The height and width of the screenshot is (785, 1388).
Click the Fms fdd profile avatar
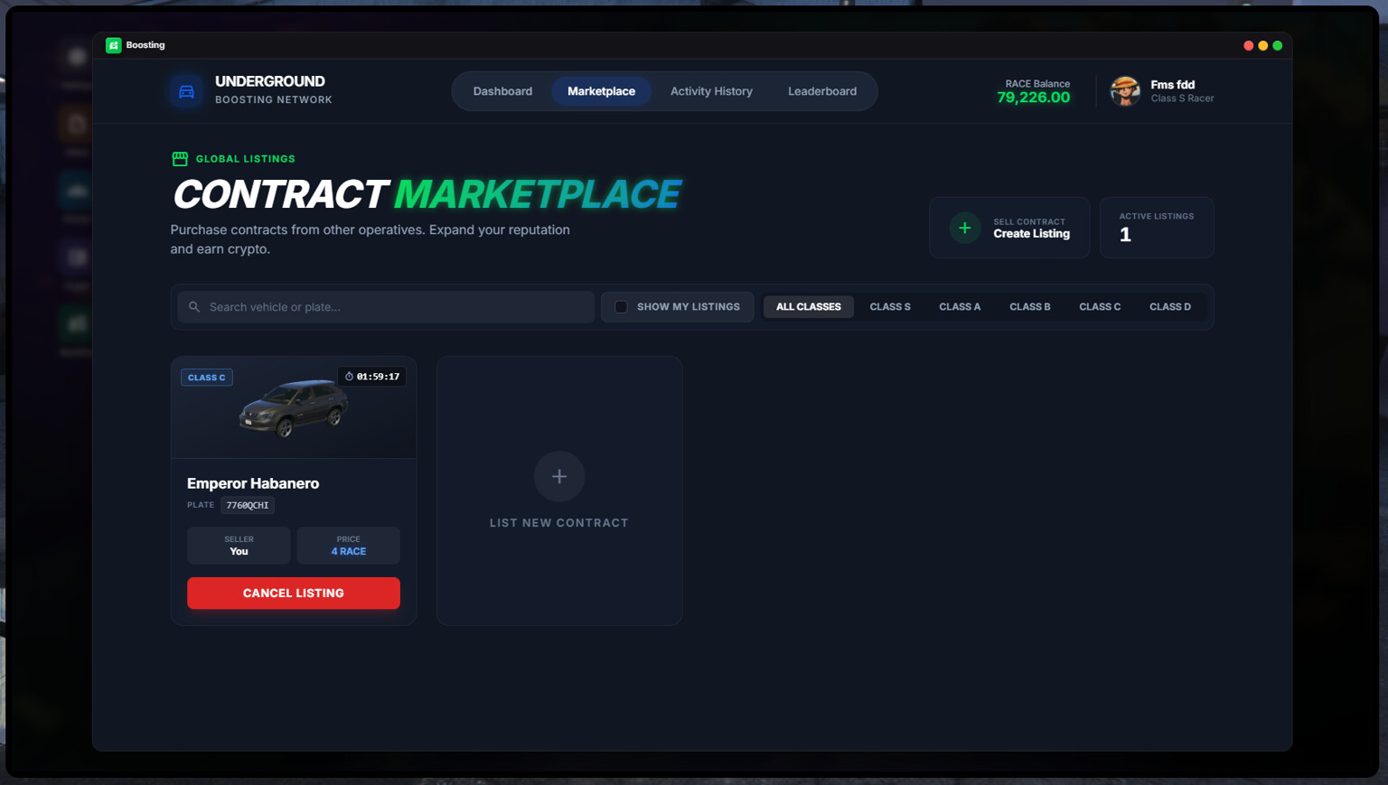(1125, 91)
